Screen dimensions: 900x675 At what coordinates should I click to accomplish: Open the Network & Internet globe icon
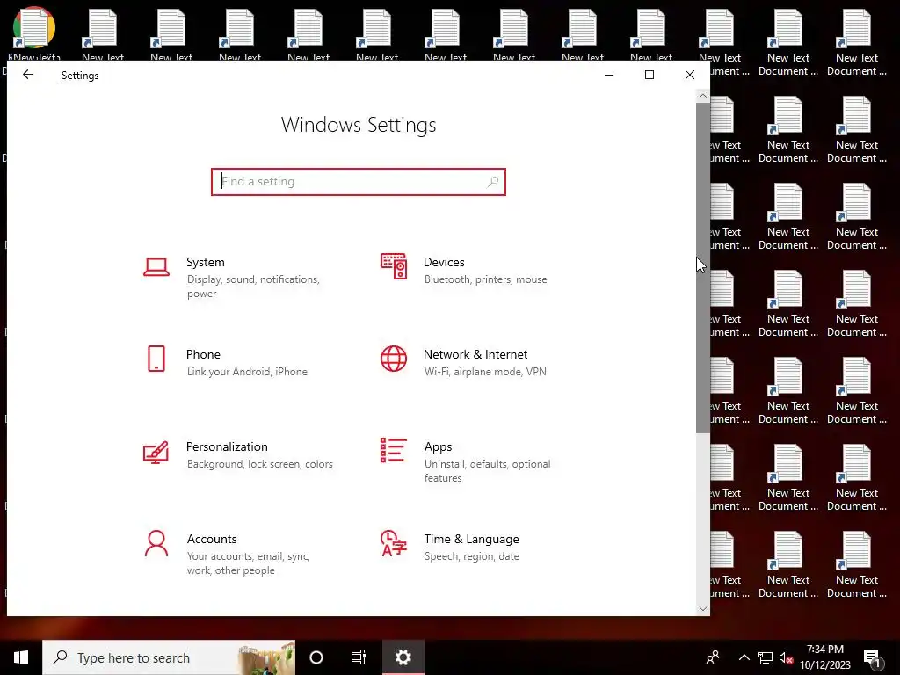click(x=394, y=359)
